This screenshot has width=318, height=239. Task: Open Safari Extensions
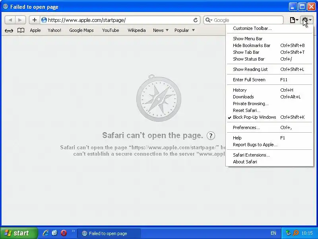pyautogui.click(x=270, y=155)
